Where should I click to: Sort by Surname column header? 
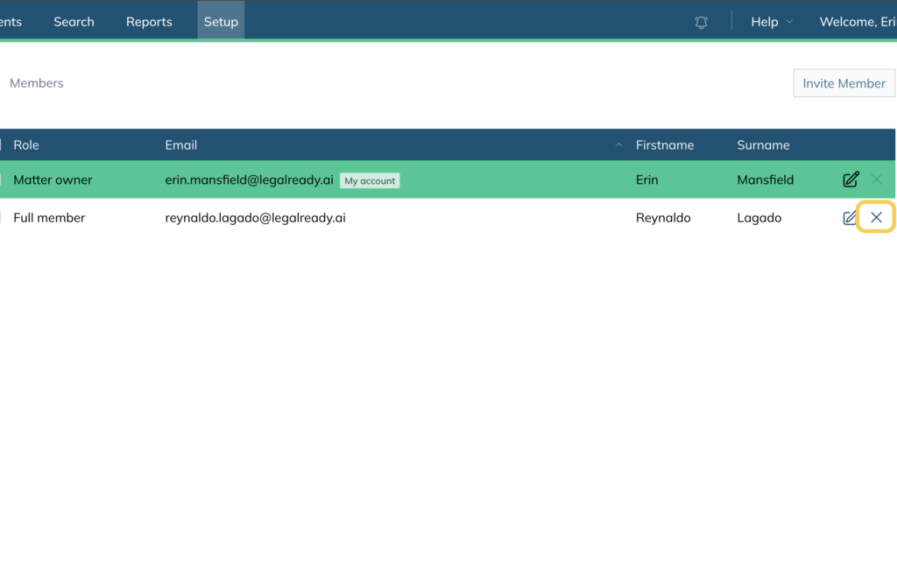point(763,145)
